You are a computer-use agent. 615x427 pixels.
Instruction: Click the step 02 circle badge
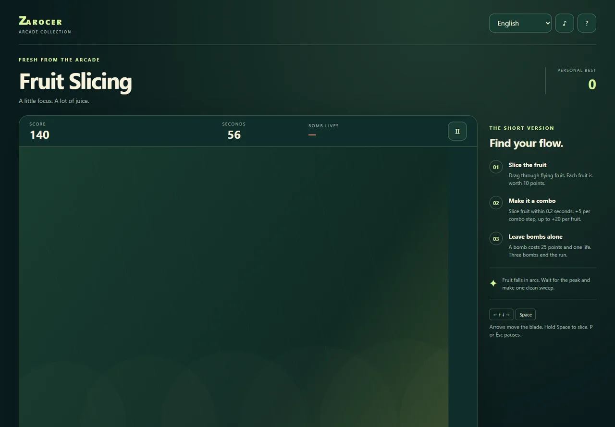point(496,203)
